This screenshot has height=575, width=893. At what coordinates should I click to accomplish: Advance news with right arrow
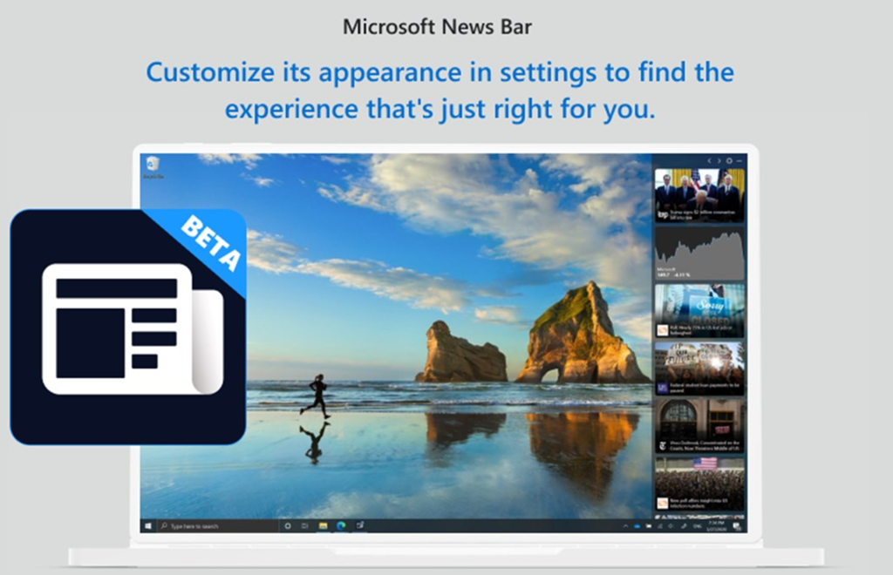(x=719, y=160)
